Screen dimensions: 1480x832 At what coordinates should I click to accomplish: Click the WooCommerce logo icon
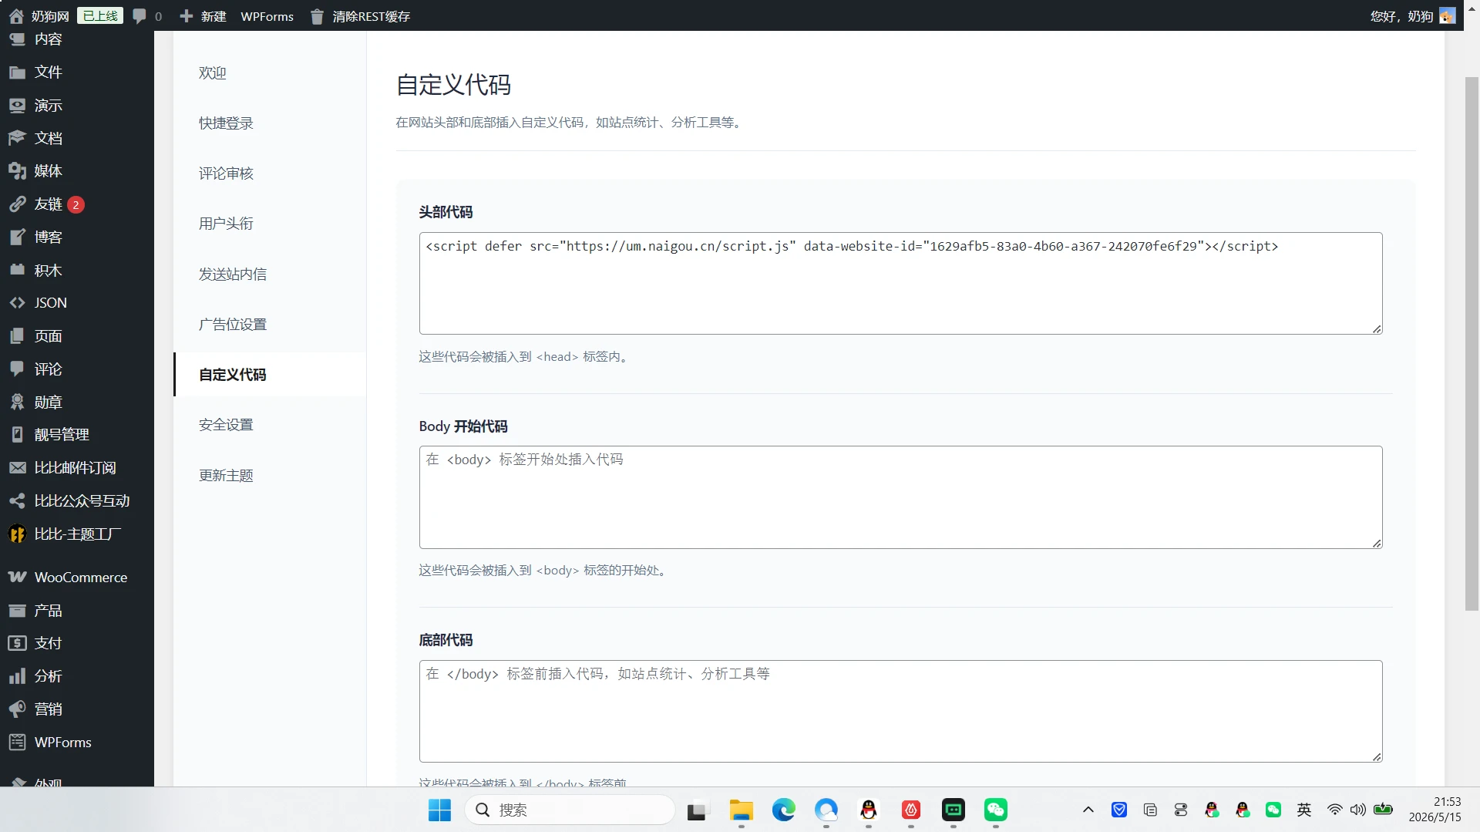pos(17,578)
